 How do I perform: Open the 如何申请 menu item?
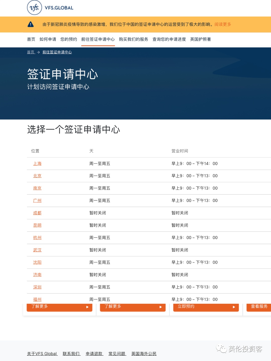48,39
